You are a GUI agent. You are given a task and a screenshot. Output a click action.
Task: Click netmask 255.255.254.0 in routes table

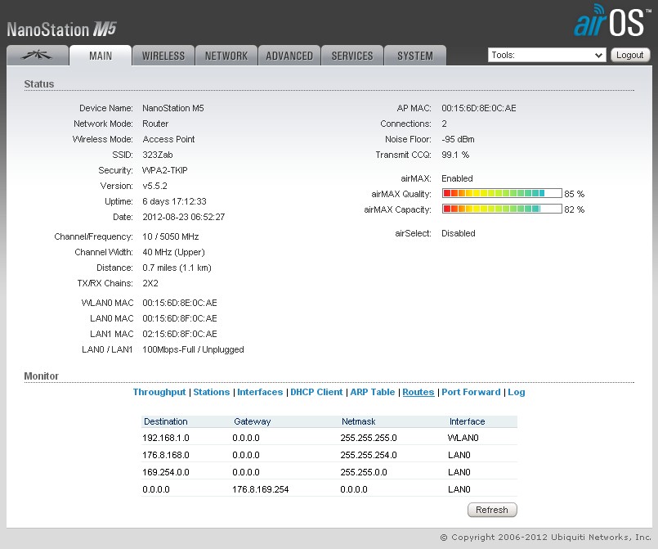click(369, 455)
